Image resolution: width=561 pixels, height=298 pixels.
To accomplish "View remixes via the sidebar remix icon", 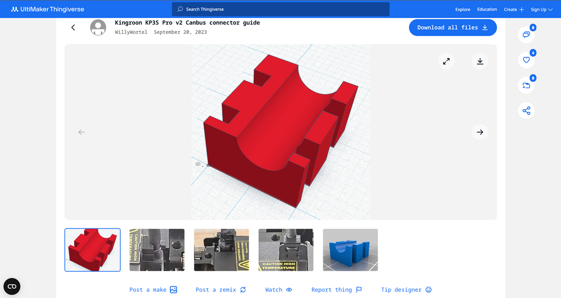I will 526,85.
